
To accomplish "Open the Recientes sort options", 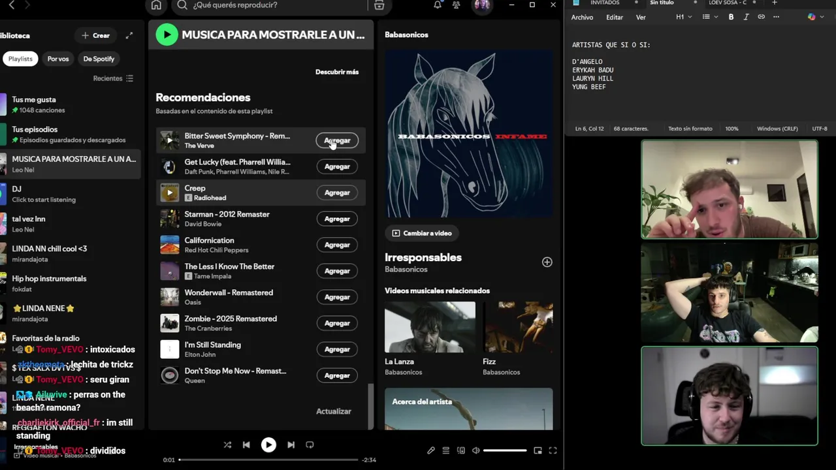I will [113, 78].
